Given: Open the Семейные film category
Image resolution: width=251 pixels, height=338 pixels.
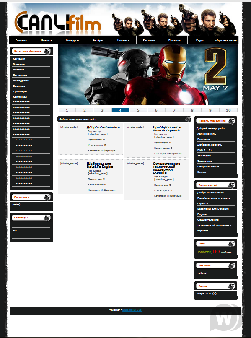Looking at the screenshot, I should (20, 75).
